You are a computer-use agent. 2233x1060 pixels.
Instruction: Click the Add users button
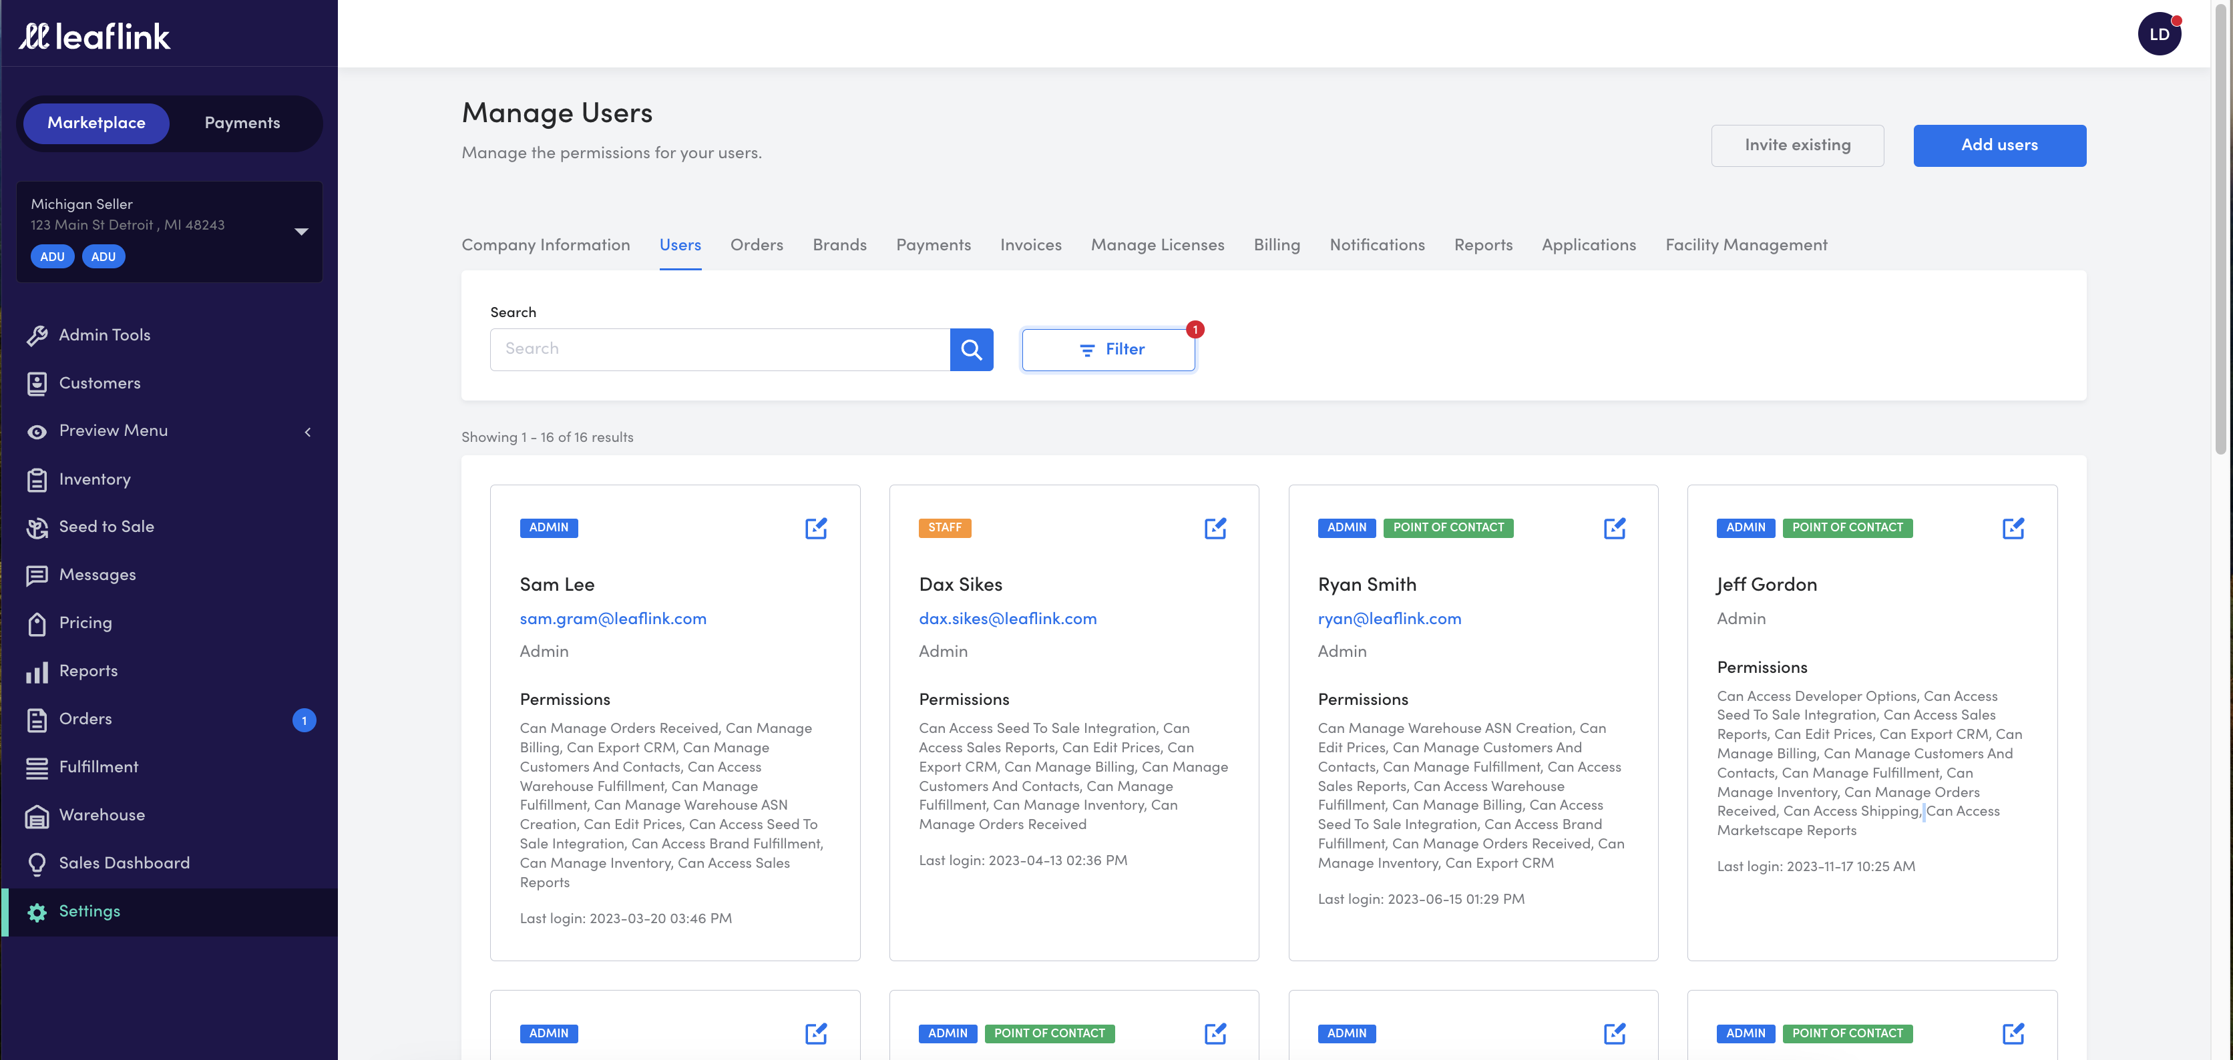1999,146
